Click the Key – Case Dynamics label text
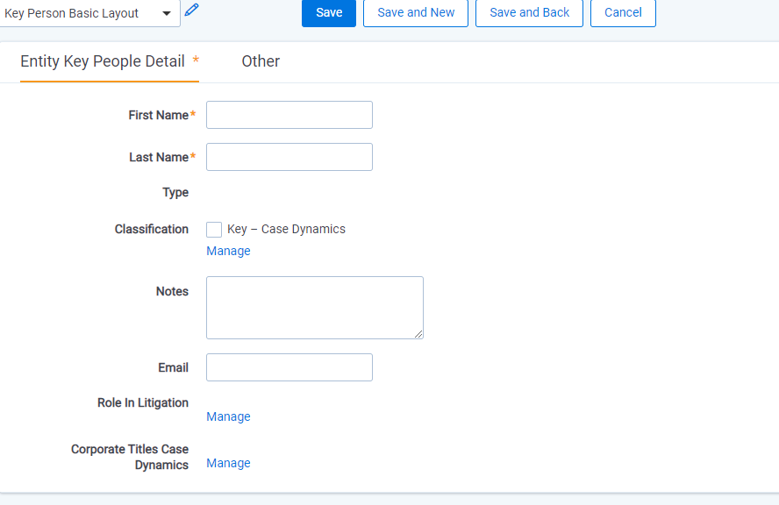 point(286,229)
